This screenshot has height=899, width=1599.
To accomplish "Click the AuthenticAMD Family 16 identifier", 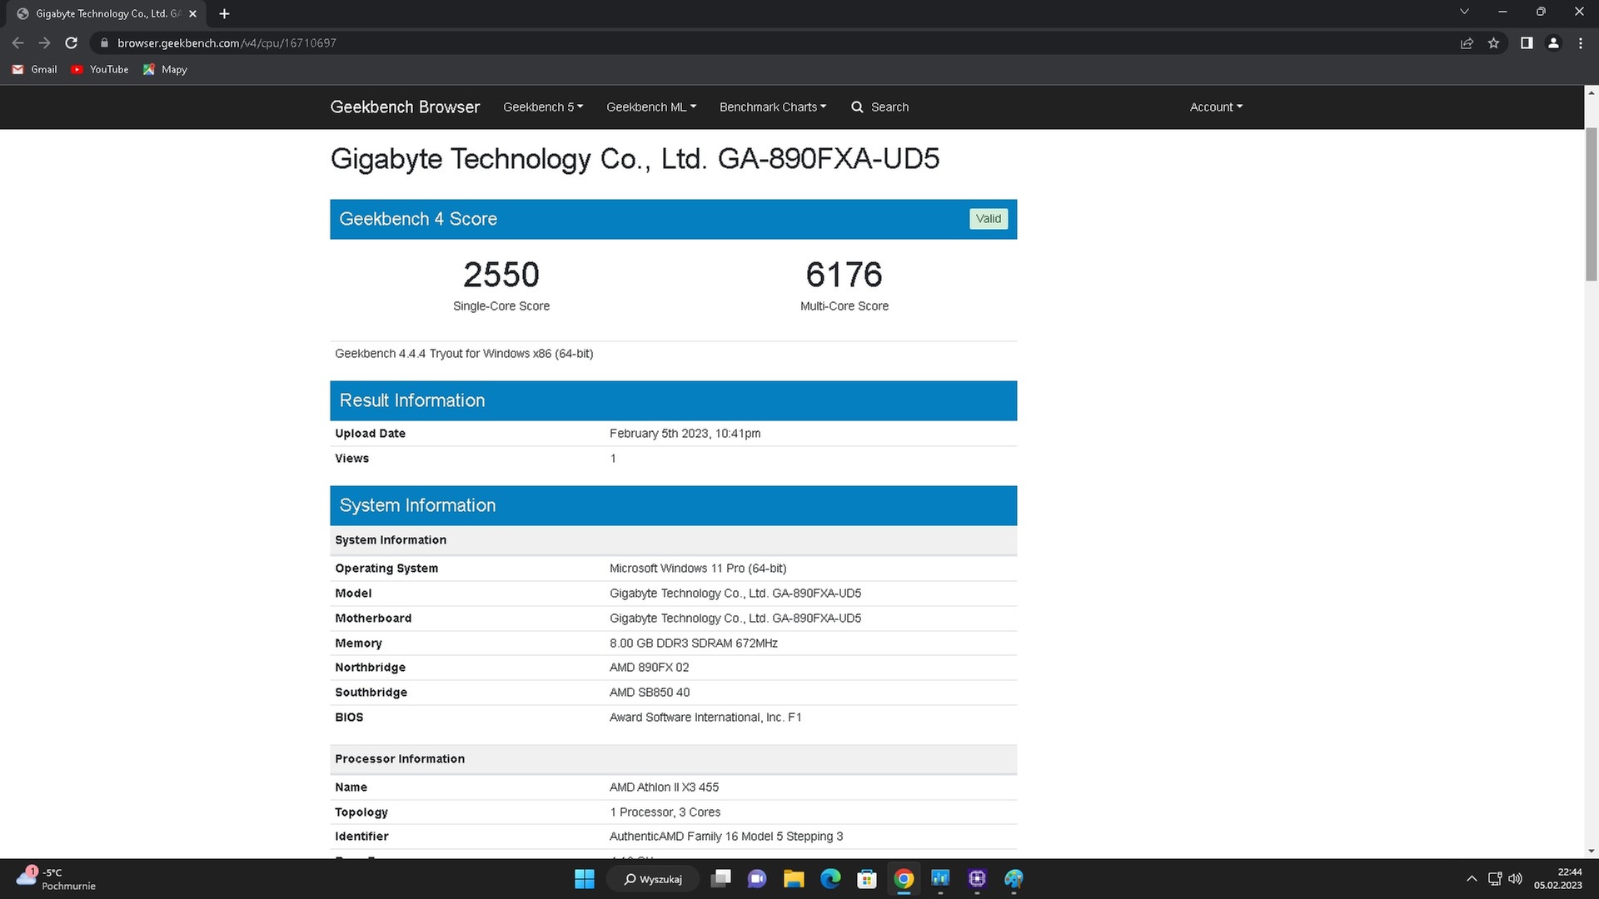I will [x=726, y=837].
